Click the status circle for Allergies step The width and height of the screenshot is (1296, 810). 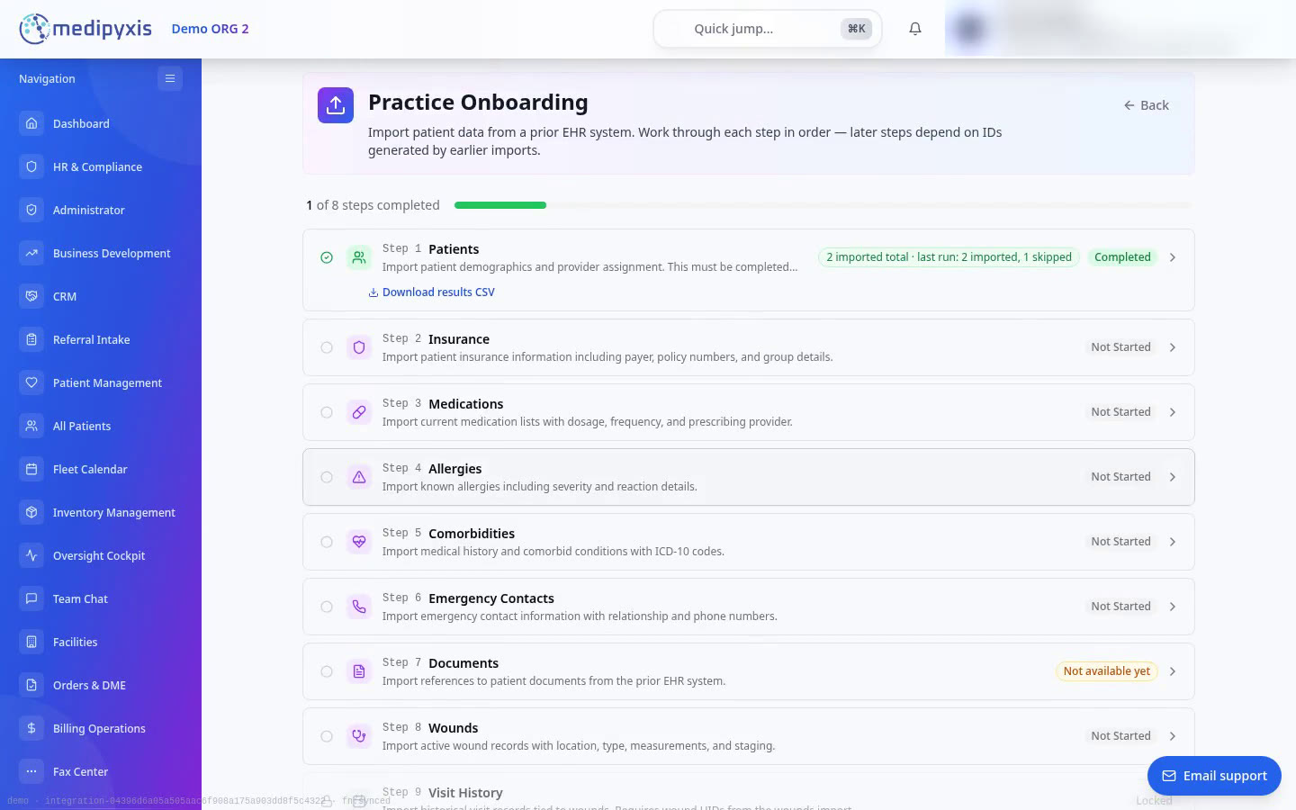point(327,477)
